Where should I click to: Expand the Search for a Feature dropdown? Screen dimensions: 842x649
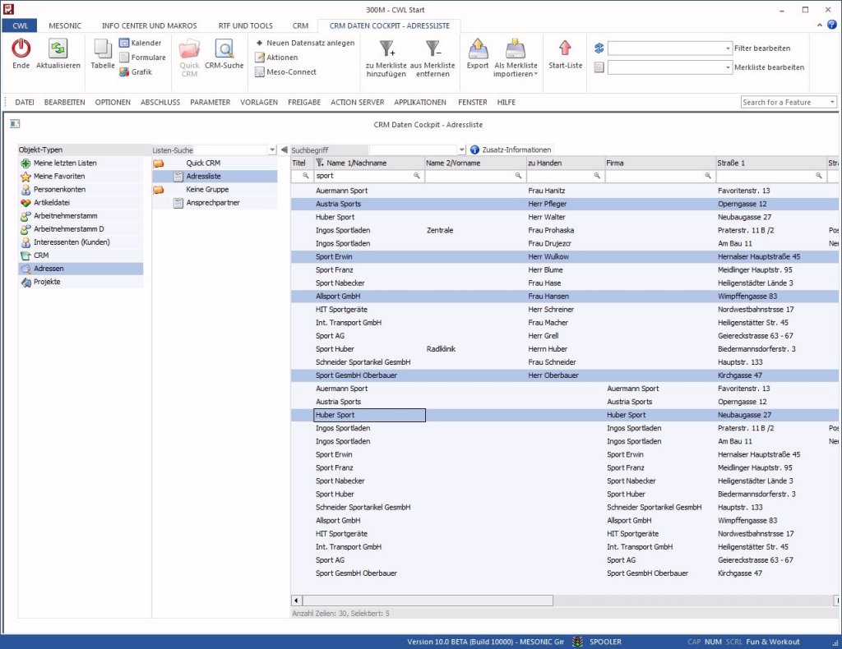click(x=832, y=103)
